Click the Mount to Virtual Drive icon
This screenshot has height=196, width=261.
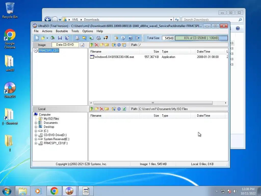[x=99, y=38]
